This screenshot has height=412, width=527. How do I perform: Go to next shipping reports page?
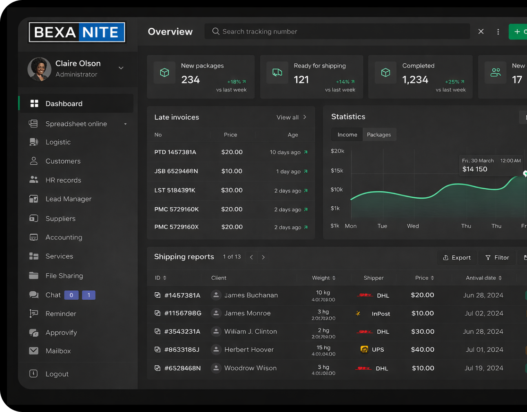pyautogui.click(x=263, y=257)
